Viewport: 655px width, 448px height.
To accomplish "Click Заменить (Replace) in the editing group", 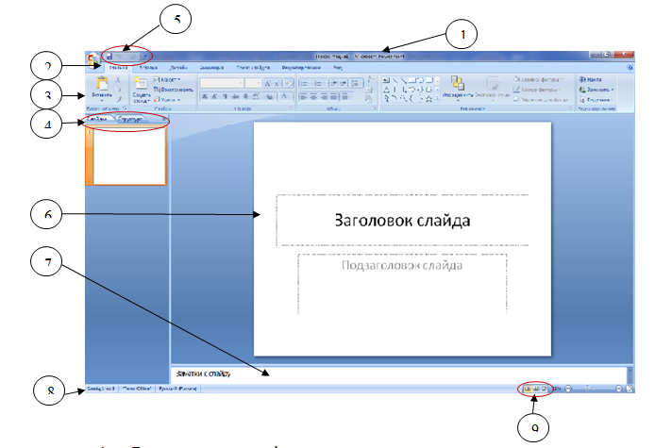I will tap(597, 90).
